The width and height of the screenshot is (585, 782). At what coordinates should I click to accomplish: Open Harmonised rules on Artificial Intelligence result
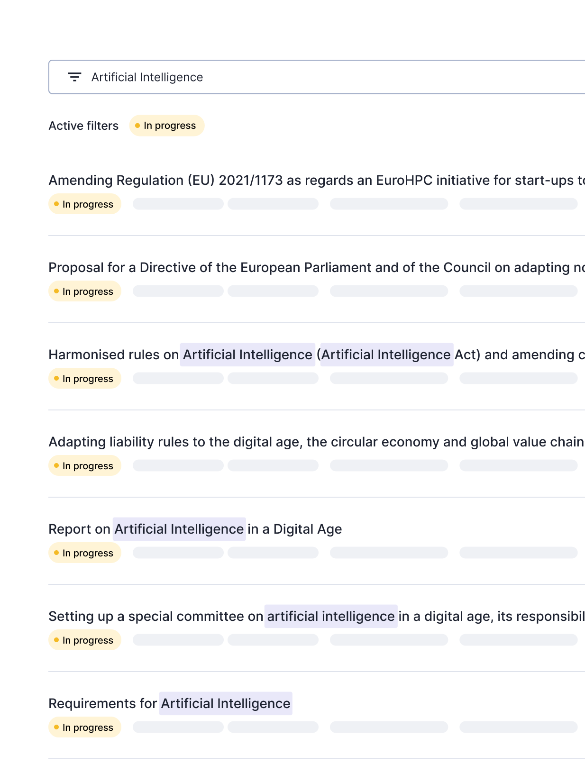coord(317,355)
